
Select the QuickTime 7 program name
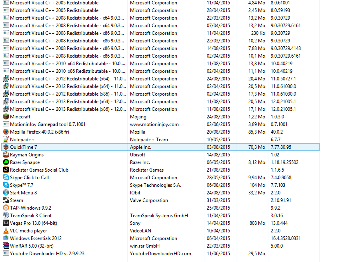pyautogui.click(x=24, y=147)
